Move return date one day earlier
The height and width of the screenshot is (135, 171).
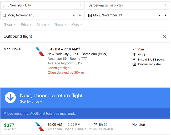tap(159, 15)
